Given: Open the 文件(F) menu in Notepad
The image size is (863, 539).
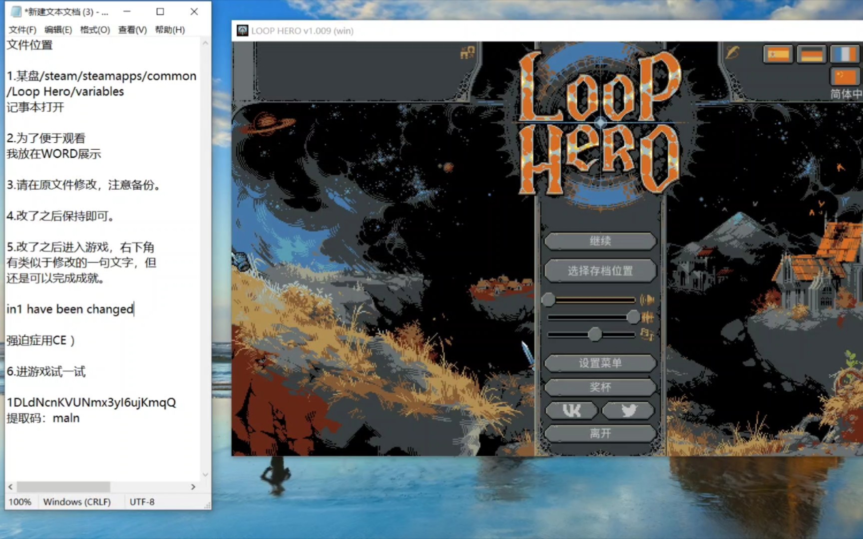Looking at the screenshot, I should 22,30.
